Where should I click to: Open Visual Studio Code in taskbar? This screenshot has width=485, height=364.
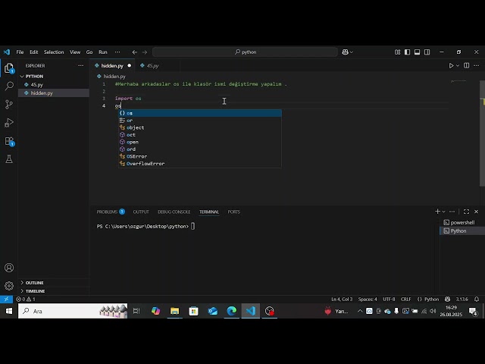[x=251, y=311]
